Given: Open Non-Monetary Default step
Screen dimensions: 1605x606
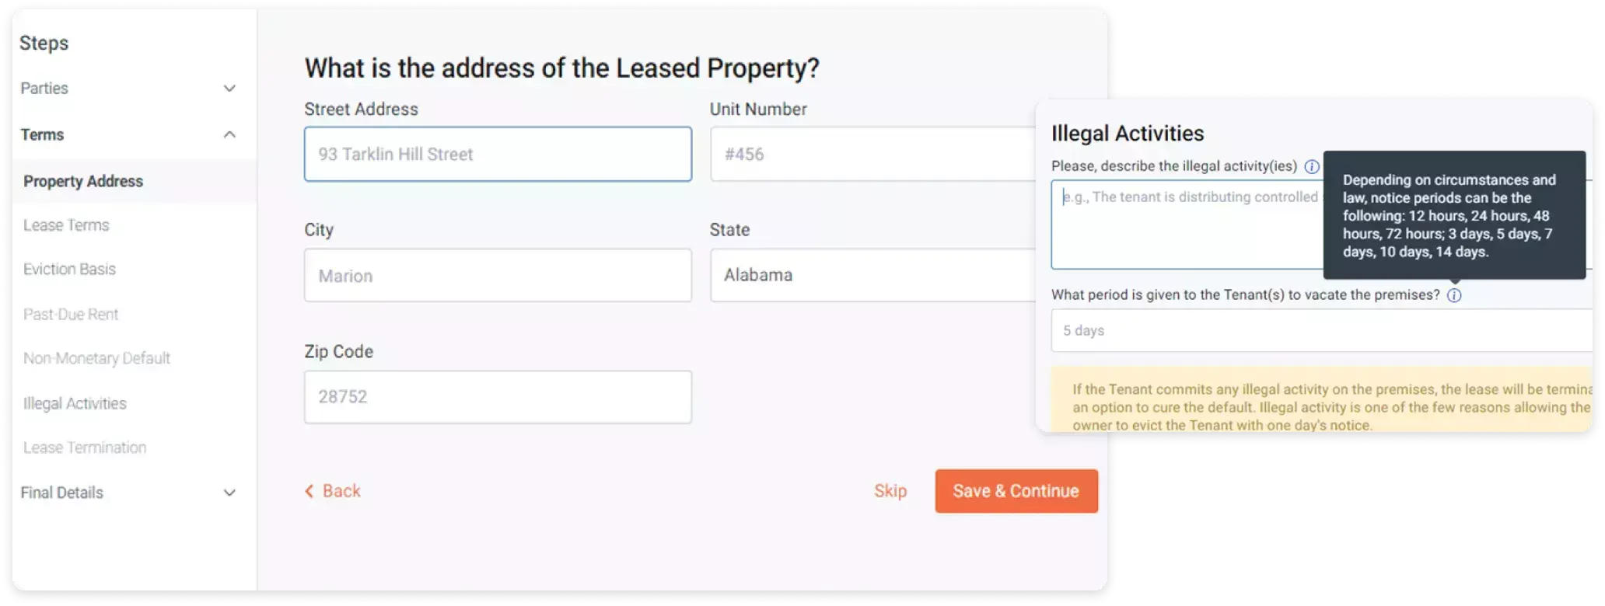Looking at the screenshot, I should point(96,358).
